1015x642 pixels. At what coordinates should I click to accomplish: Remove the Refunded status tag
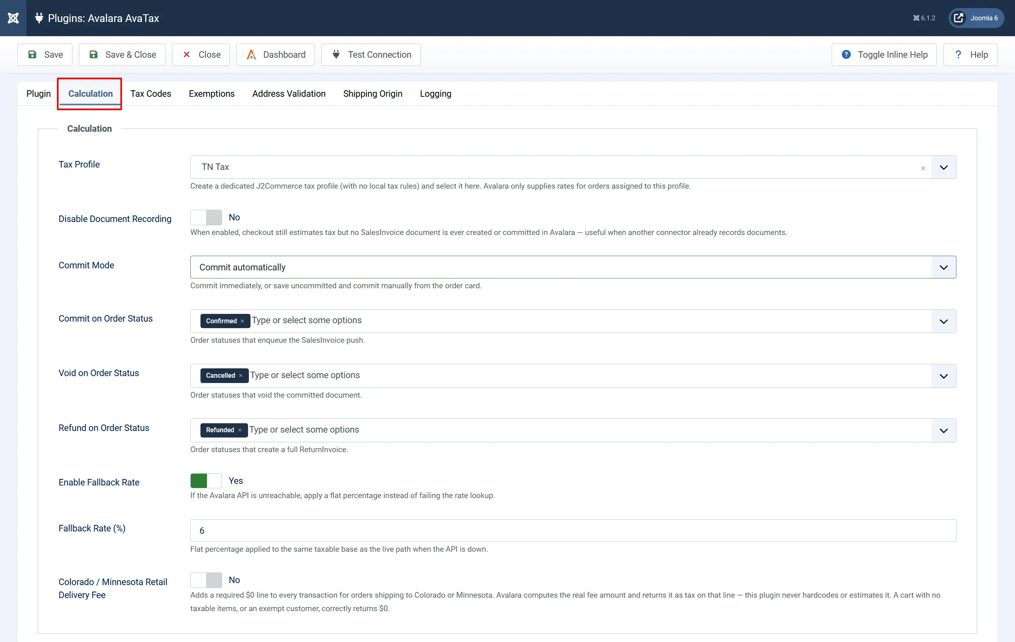240,430
